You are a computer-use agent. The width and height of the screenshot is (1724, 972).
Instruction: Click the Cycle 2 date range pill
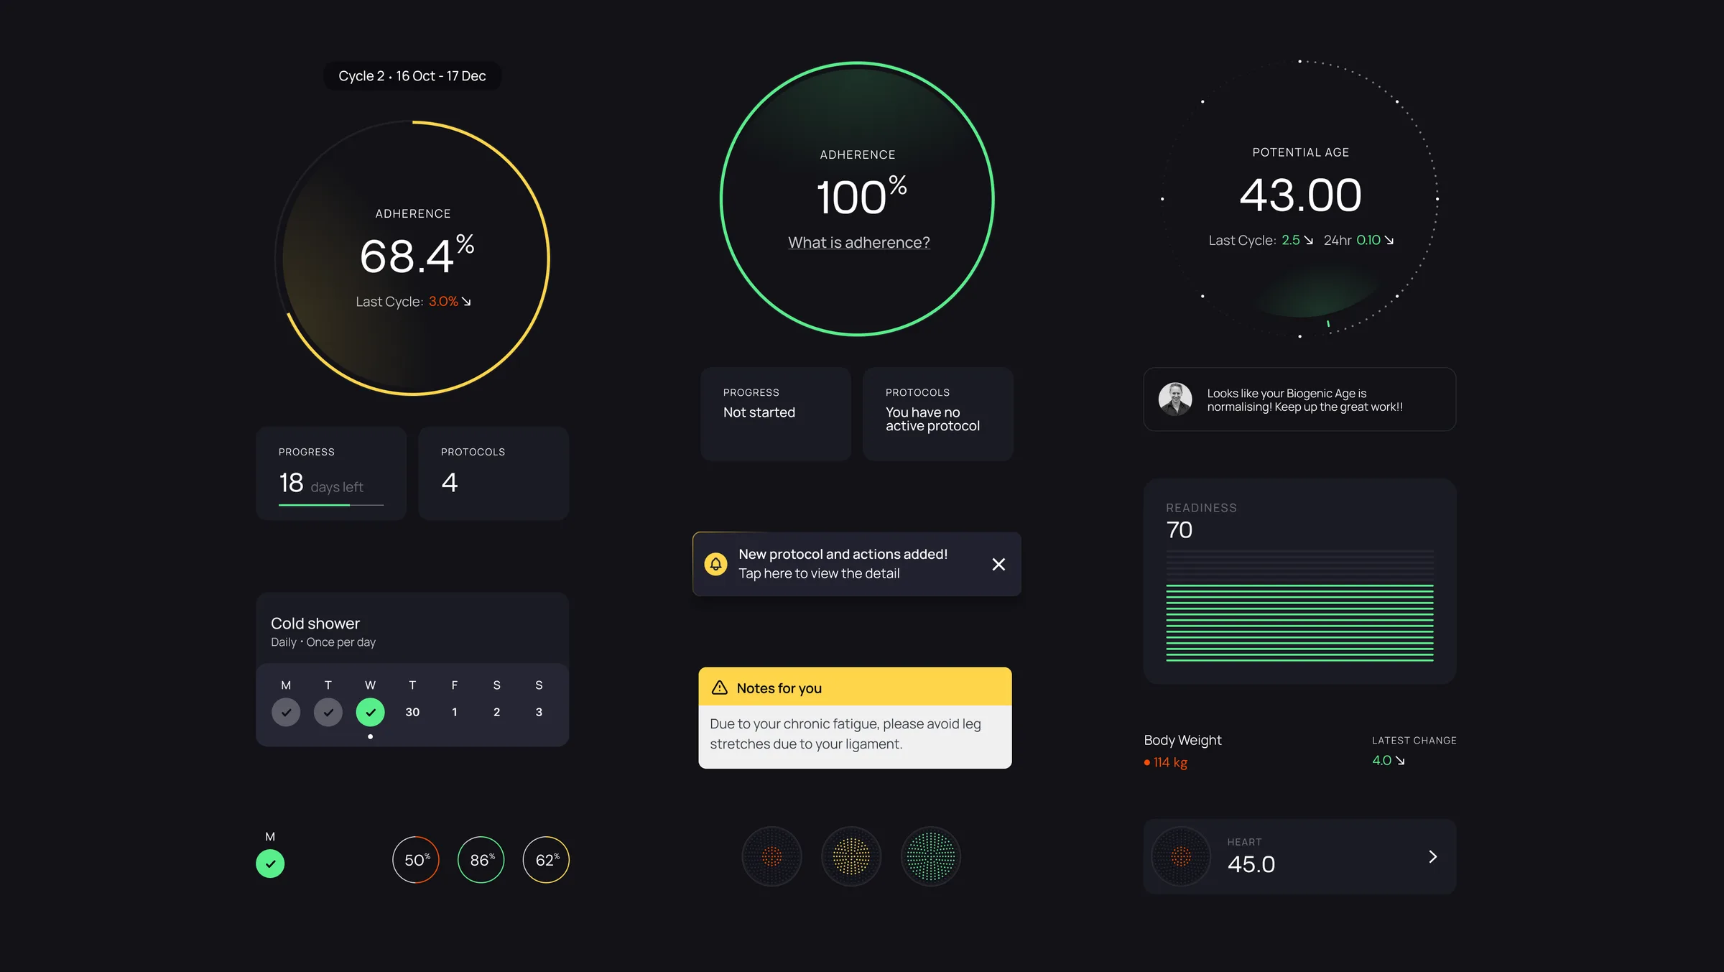412,76
